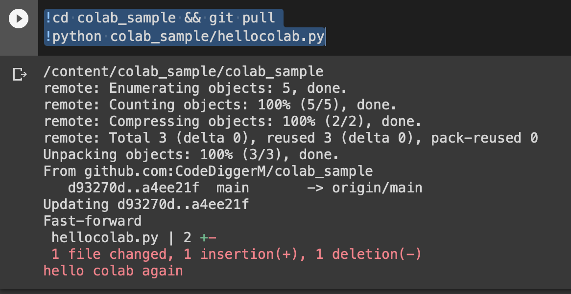
Task: Click the "remote: Compressing objects" line
Action: tap(232, 122)
